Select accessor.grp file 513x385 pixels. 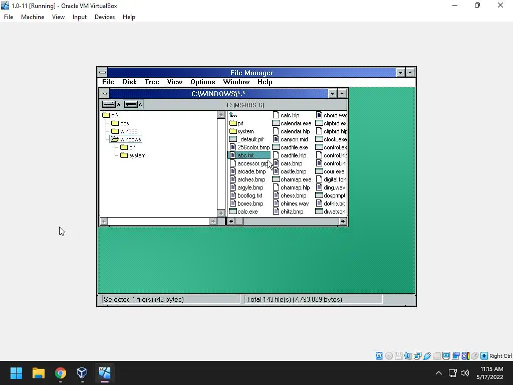(249, 163)
